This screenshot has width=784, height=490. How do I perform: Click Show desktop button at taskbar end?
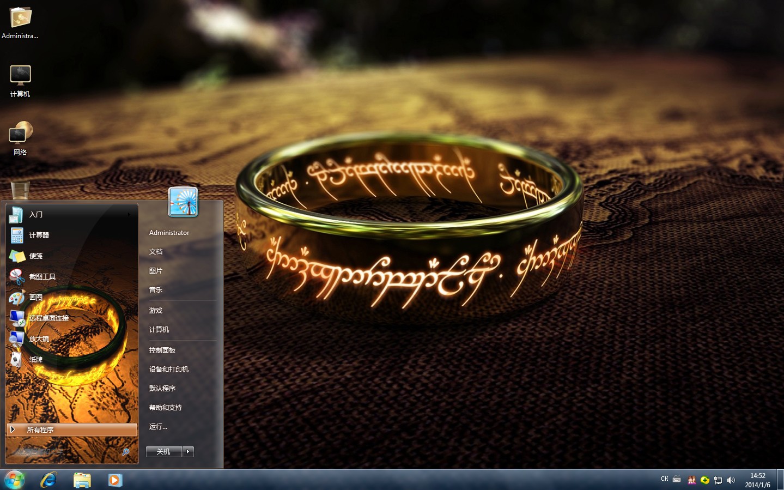pyautogui.click(x=780, y=480)
